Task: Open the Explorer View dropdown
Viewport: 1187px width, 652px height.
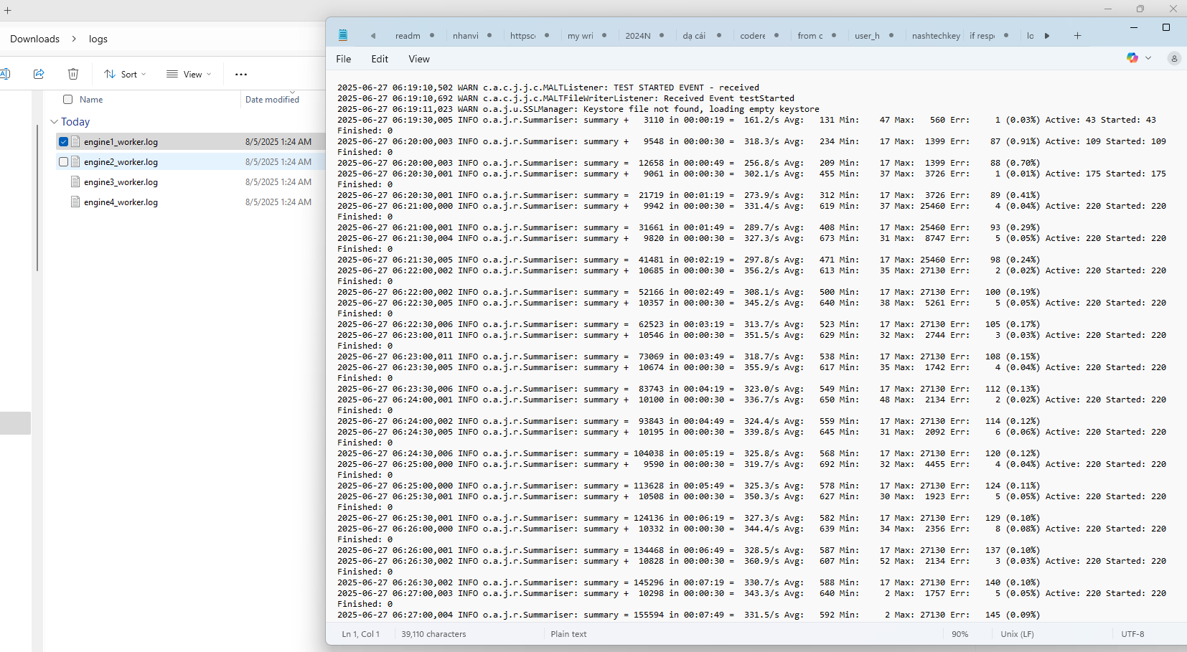Action: tap(189, 74)
